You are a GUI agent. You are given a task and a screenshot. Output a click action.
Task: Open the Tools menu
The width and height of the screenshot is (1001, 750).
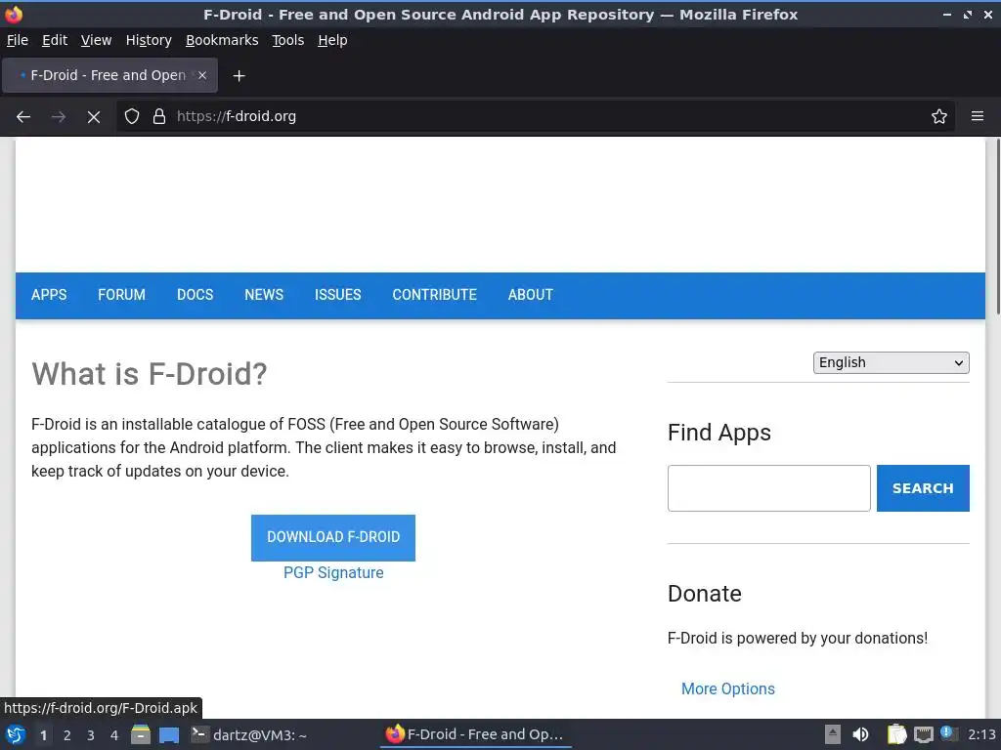click(288, 40)
